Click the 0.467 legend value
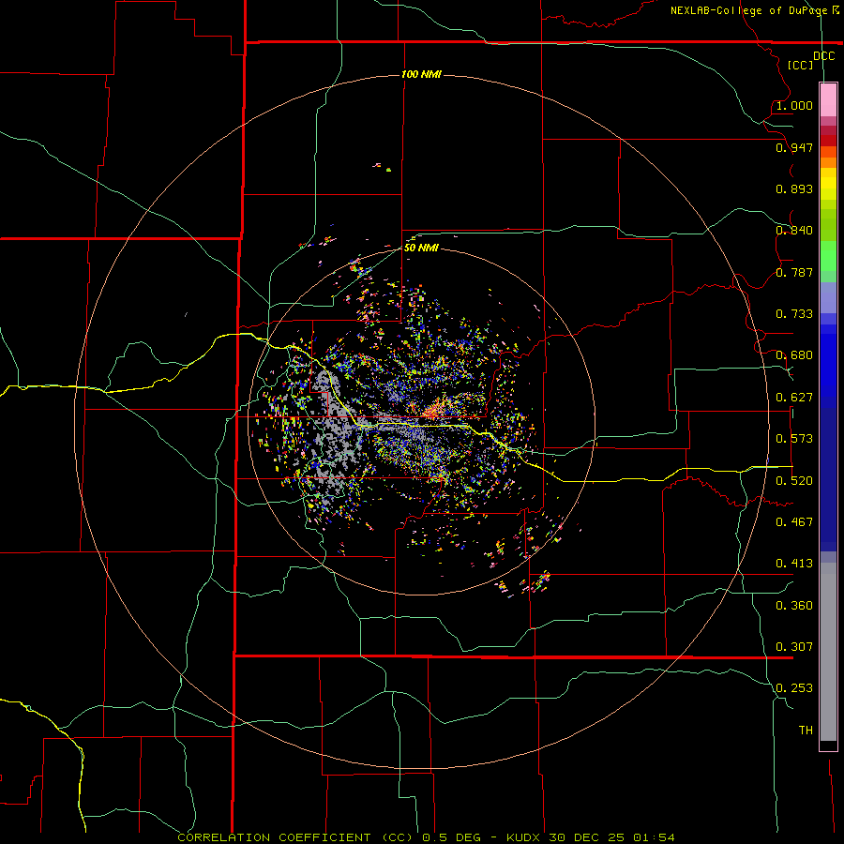 pos(794,522)
